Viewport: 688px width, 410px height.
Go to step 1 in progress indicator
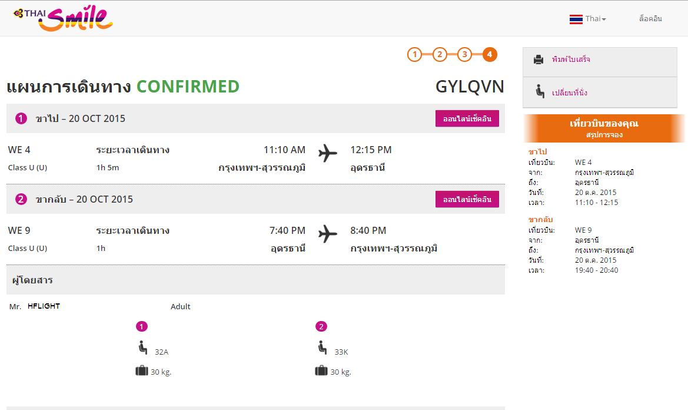[x=414, y=55]
